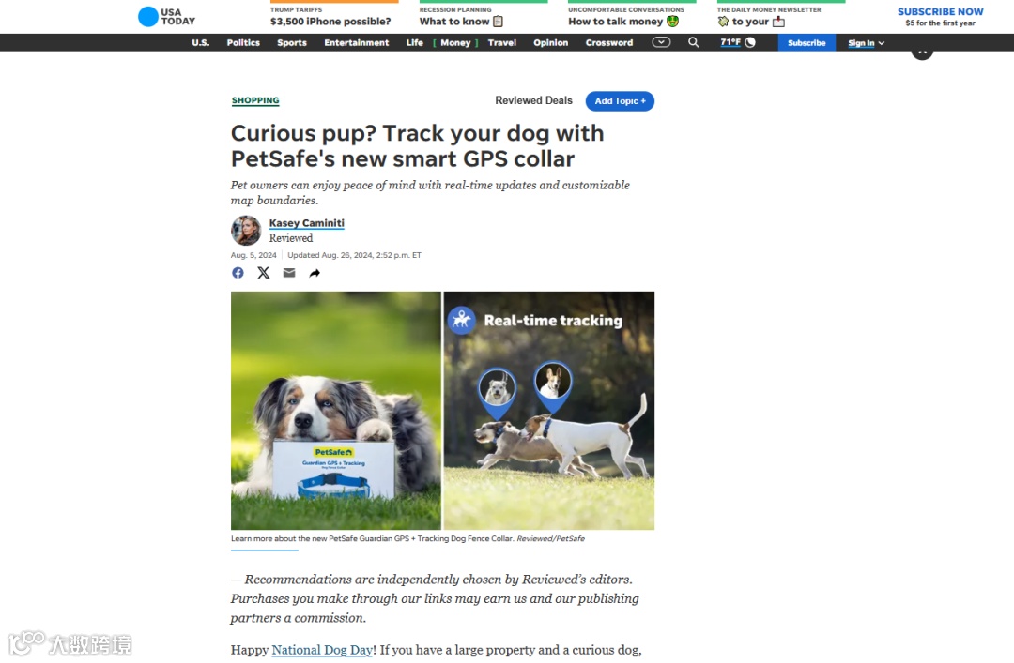Image resolution: width=1014 pixels, height=663 pixels.
Task: Email this article via envelope icon
Action: [x=289, y=273]
